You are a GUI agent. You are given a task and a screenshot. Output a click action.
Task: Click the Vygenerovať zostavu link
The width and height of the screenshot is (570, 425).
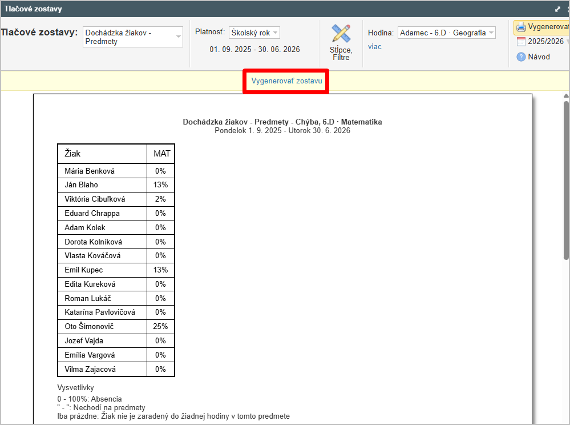point(286,81)
